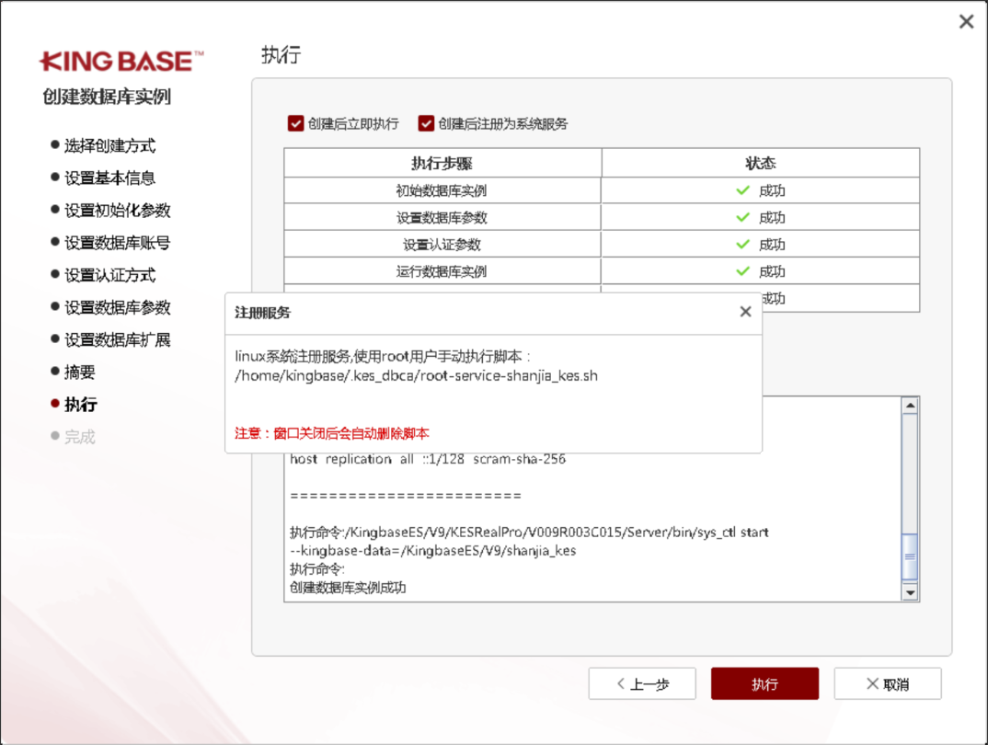Select 设置基本信息 step
Image resolution: width=988 pixels, height=745 pixels.
point(109,178)
